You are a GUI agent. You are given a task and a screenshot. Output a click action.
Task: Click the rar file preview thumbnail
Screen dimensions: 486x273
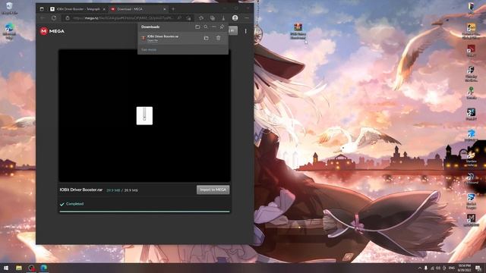144,116
